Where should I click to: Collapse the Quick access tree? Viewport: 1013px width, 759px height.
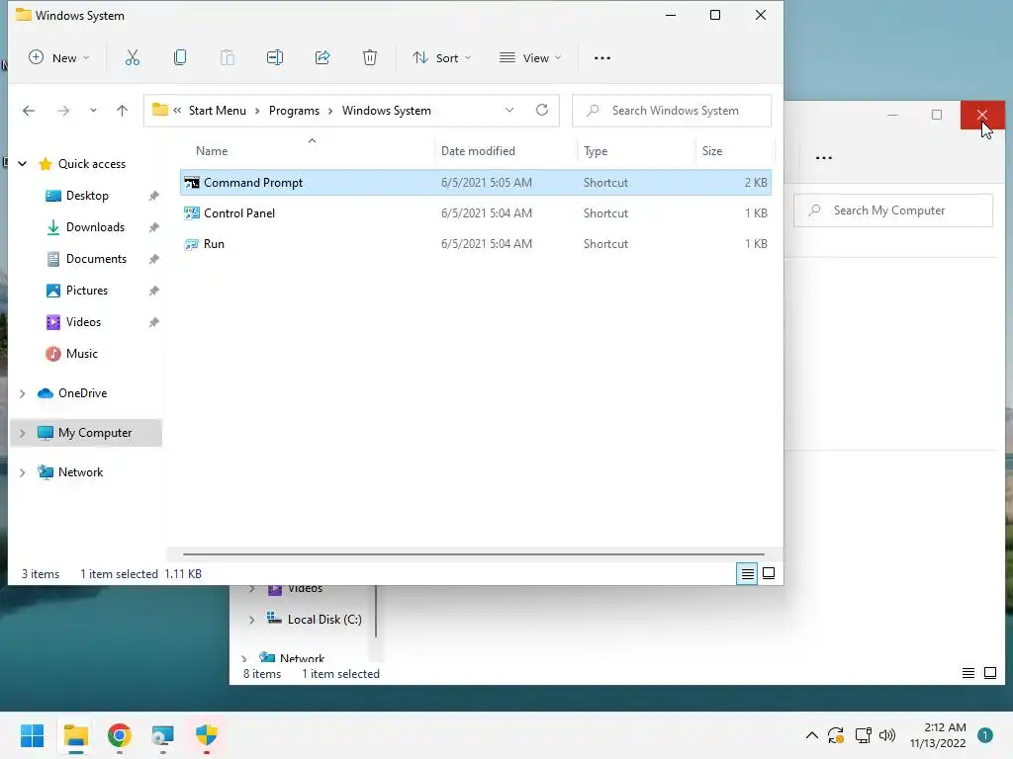tap(22, 164)
